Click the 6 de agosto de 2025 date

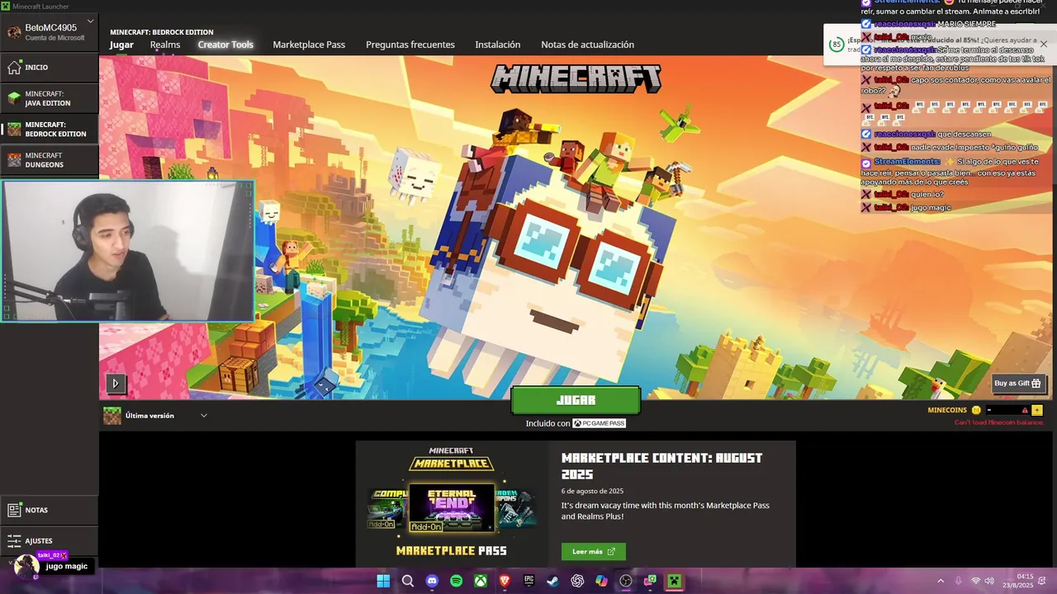pos(592,491)
